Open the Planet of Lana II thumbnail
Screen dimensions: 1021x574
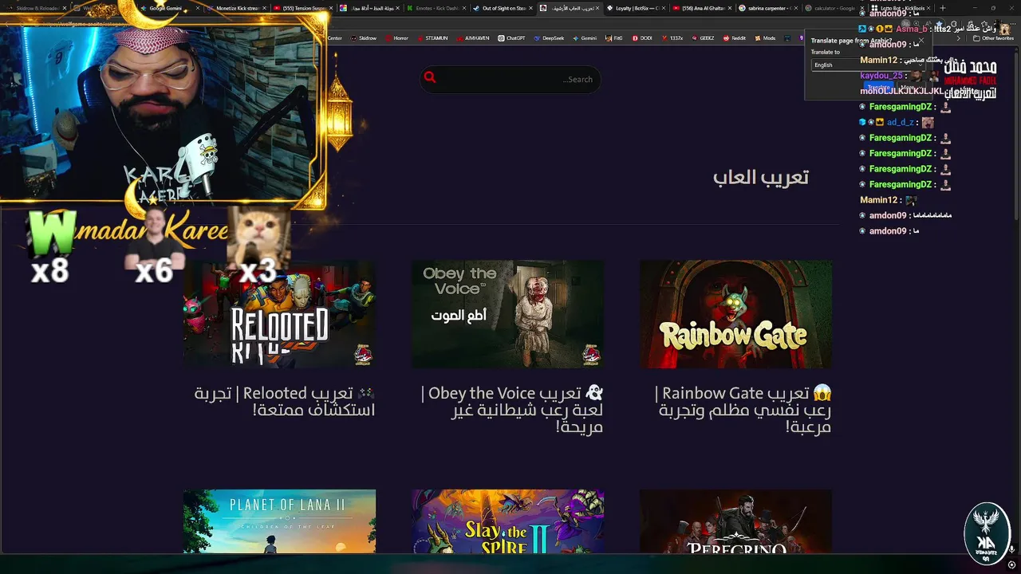click(x=279, y=521)
